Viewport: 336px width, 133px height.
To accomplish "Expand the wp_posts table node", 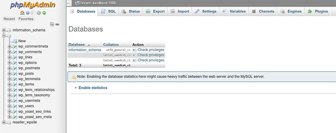I will (x=9, y=74).
